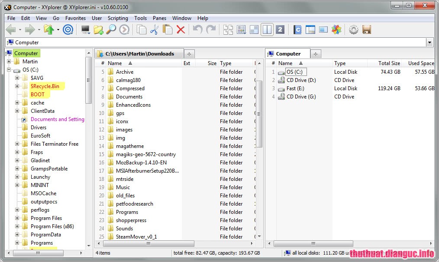Toggle the Preview play icon

point(124,29)
